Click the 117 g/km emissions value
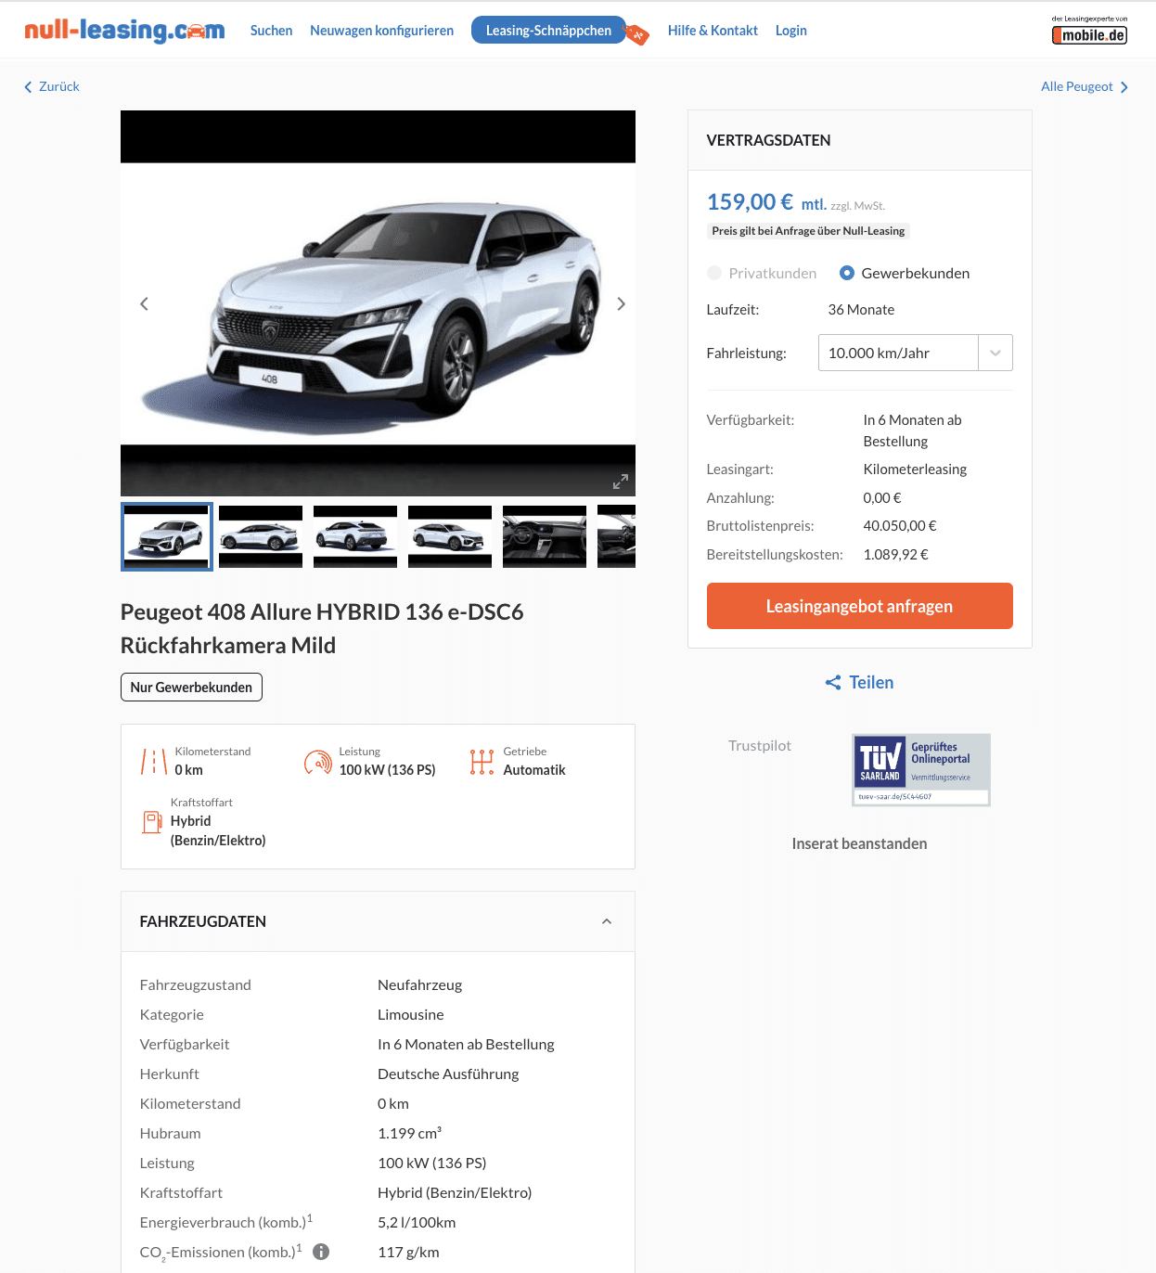This screenshot has height=1273, width=1156. 408,1252
